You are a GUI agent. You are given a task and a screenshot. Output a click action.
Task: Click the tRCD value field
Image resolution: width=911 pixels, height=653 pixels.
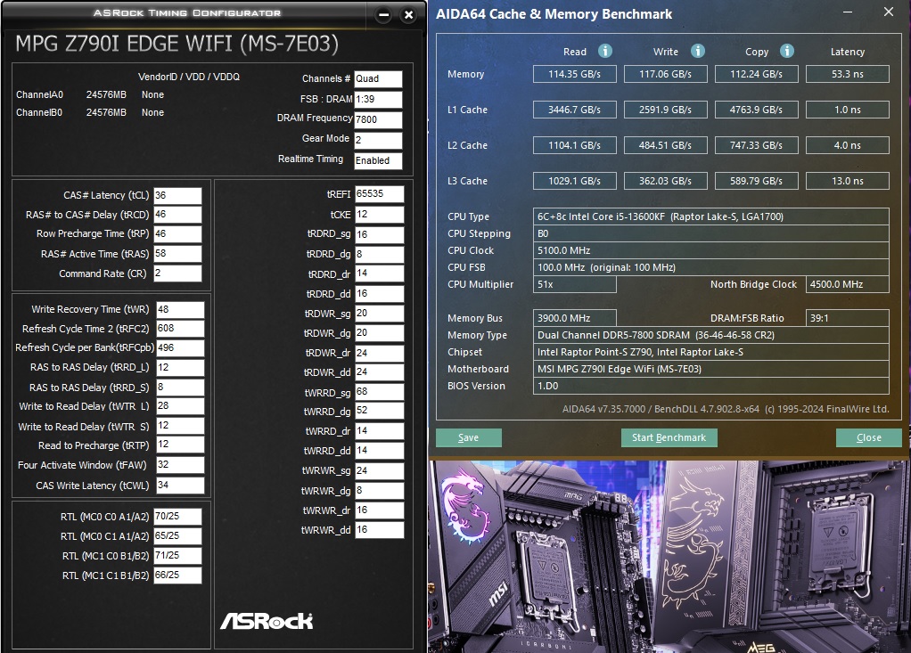[x=177, y=215]
